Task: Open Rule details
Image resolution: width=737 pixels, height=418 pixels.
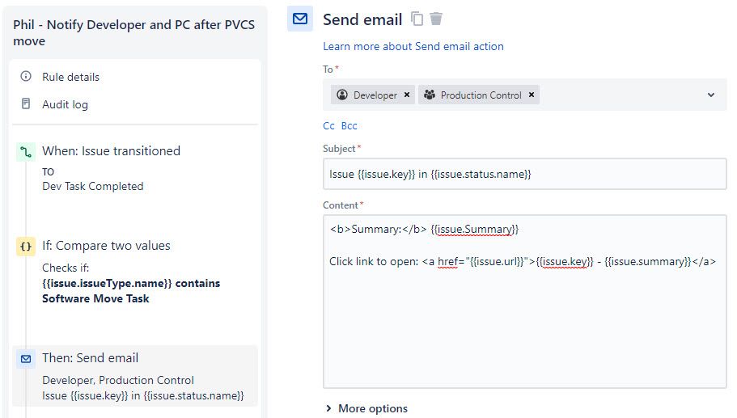Action: (71, 77)
